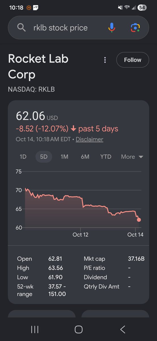Tap the Oct 12 date marker on chart

point(80,234)
